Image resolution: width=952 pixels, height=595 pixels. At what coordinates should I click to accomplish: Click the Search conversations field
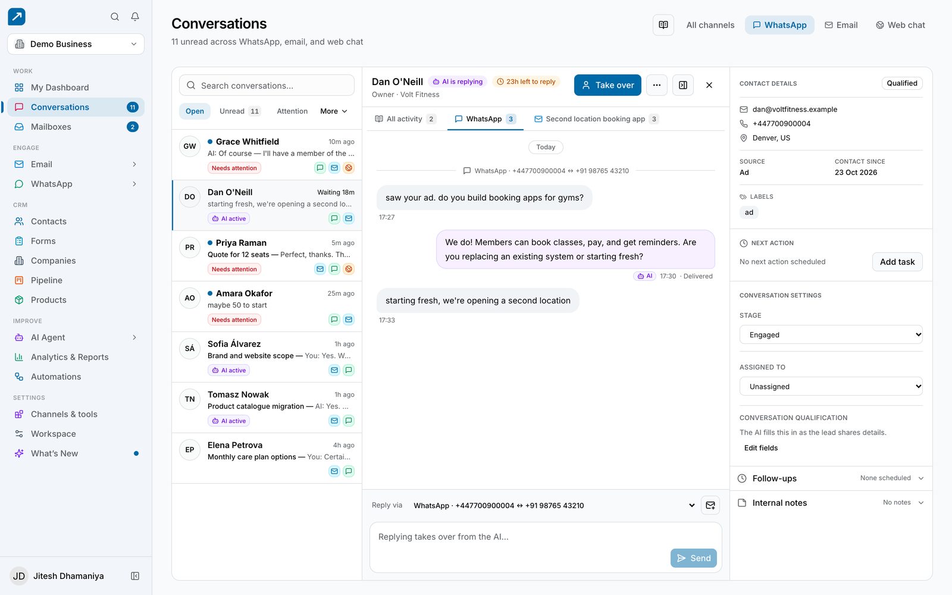(x=267, y=86)
